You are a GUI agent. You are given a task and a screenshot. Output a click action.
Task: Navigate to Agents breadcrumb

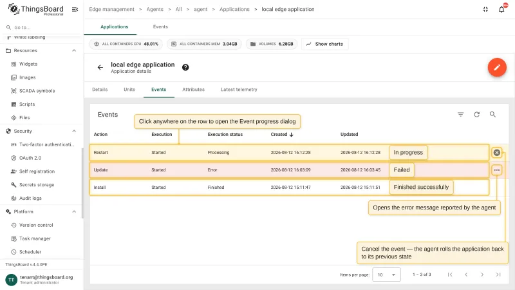click(x=154, y=9)
